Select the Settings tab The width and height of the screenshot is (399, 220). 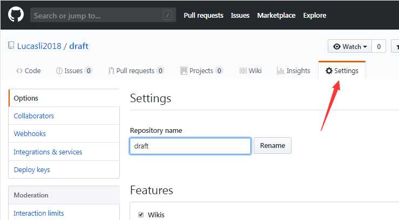click(x=342, y=70)
